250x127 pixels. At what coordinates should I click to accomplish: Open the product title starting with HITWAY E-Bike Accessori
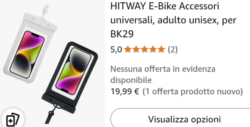(173, 20)
